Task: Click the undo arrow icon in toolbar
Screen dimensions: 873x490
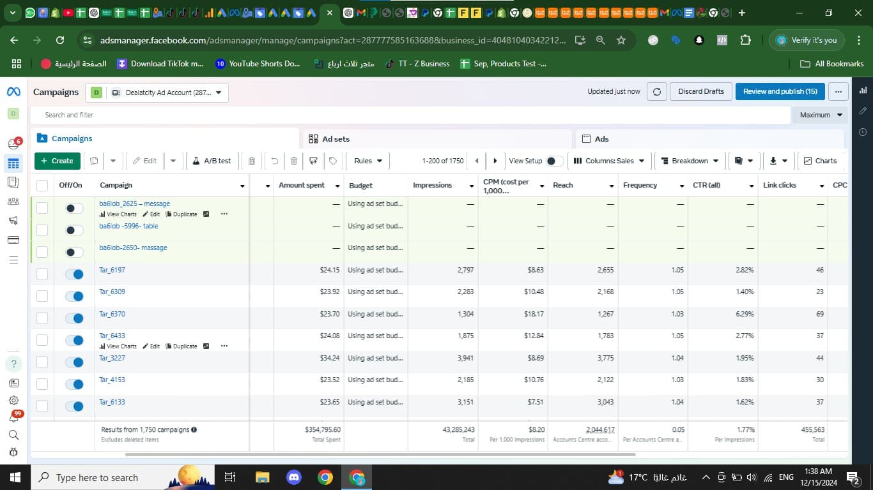Action: pos(274,161)
